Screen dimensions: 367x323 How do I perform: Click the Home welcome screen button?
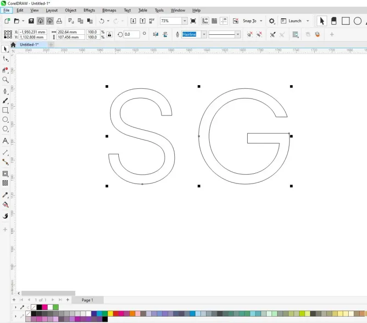coord(13,44)
